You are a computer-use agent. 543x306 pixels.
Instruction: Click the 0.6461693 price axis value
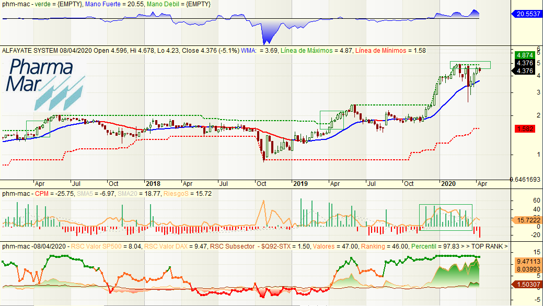click(526, 179)
